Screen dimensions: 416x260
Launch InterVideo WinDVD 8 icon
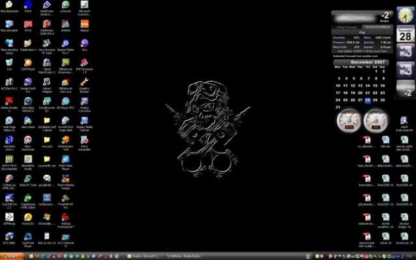(x=28, y=105)
